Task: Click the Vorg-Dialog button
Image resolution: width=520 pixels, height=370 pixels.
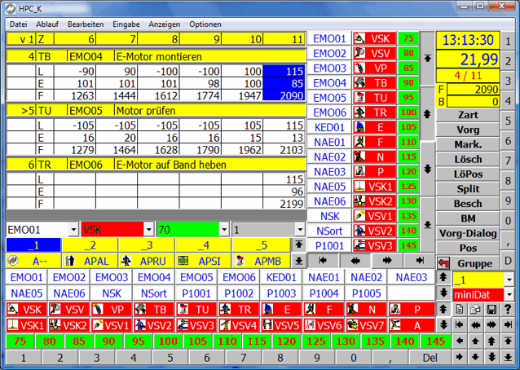Action: [468, 232]
